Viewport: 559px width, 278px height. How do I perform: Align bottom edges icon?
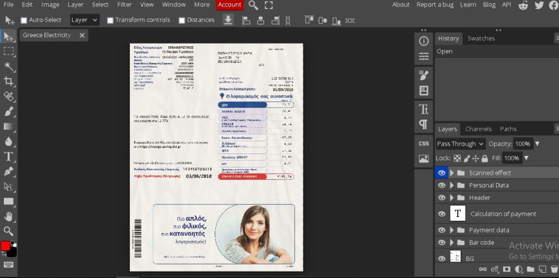[x=336, y=21]
